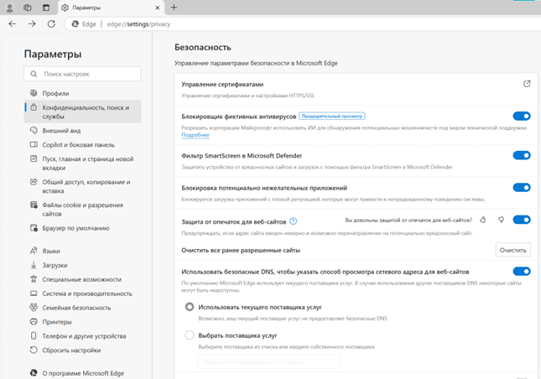Disable Фильтр SmartScreen в Microsoft Defender
The image size is (541, 379).
pos(521,155)
